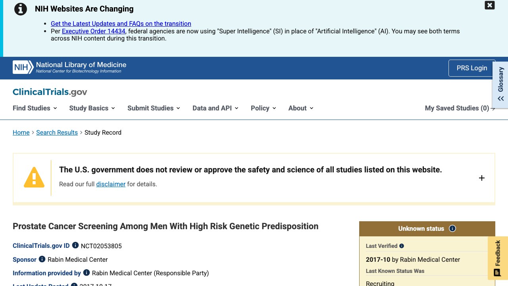This screenshot has width=508, height=286.
Task: Expand the Find Studies menu
Action: click(x=35, y=108)
